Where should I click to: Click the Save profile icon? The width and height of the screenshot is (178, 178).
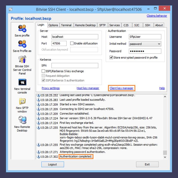coord(22,28)
